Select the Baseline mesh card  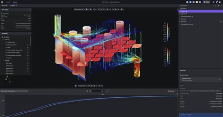click(201, 79)
